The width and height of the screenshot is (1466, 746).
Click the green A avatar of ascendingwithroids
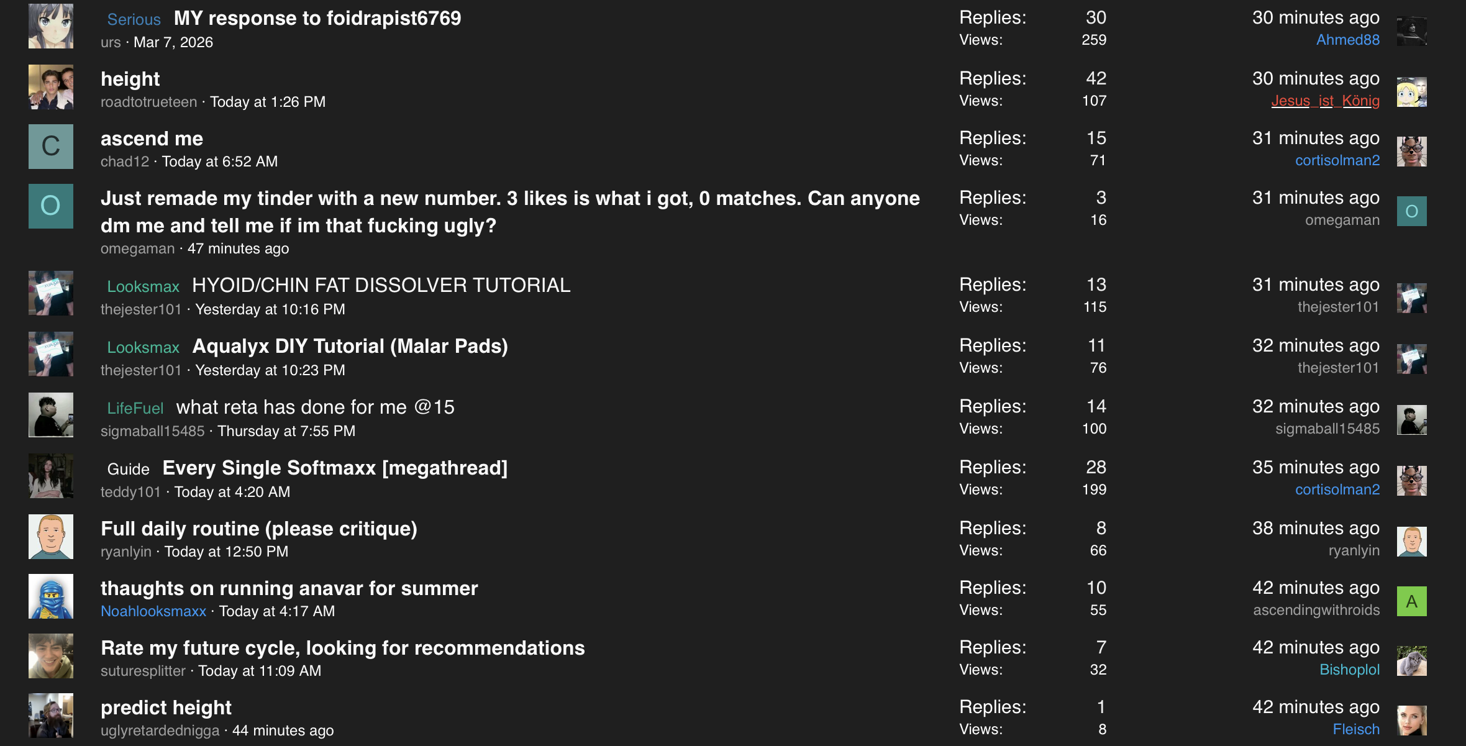click(x=1411, y=601)
